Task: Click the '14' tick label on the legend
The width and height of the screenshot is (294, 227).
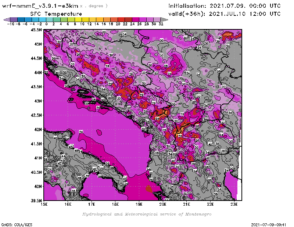Action: pyautogui.click(x=97, y=24)
